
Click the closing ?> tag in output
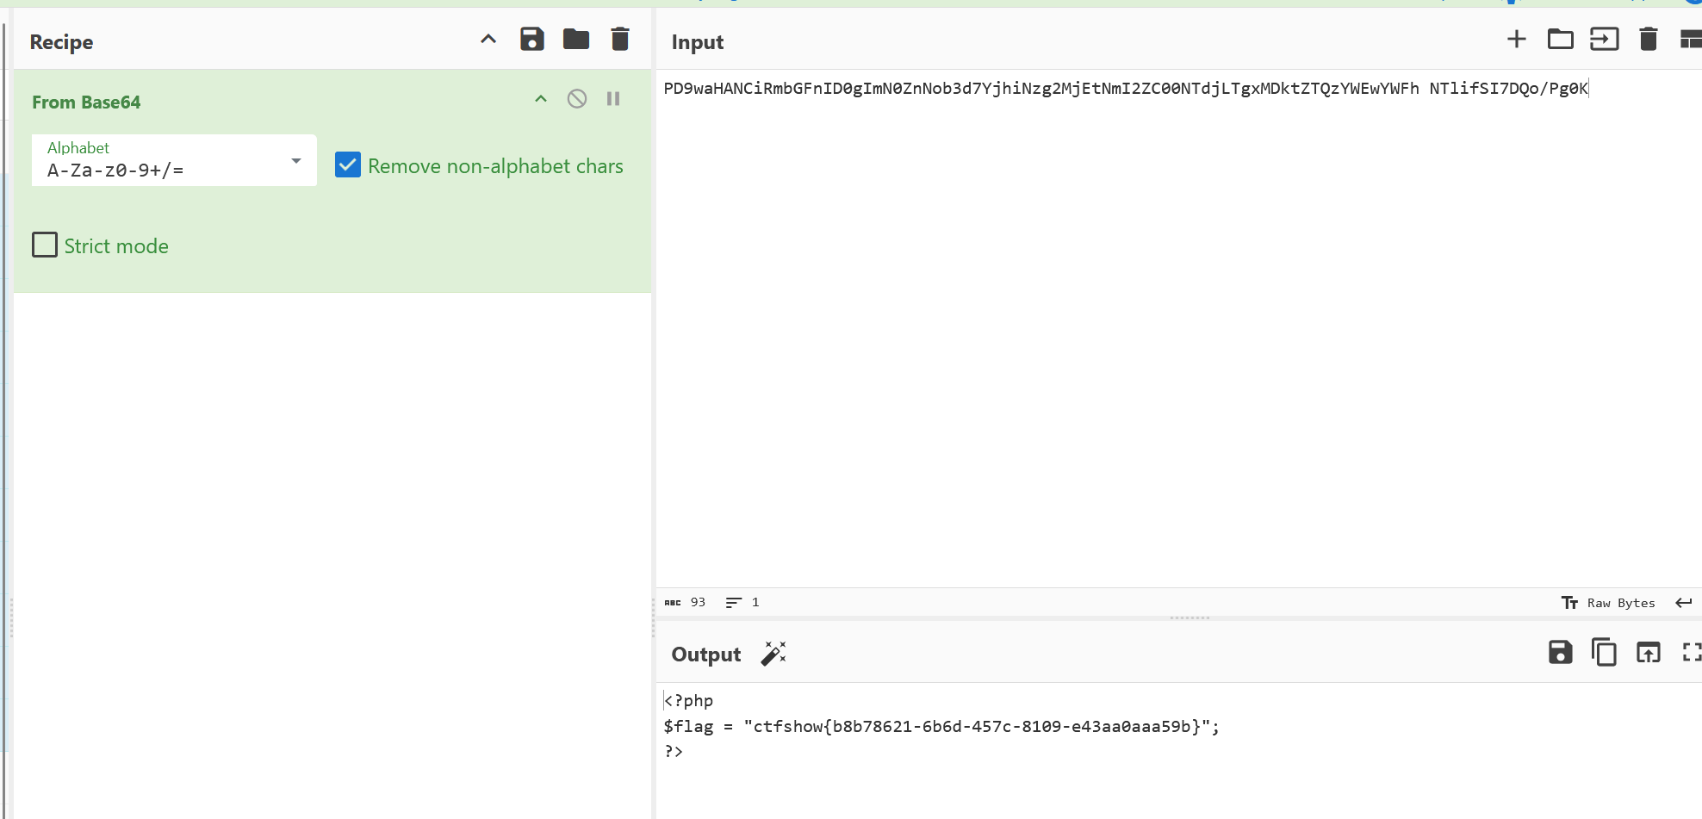pyautogui.click(x=674, y=751)
